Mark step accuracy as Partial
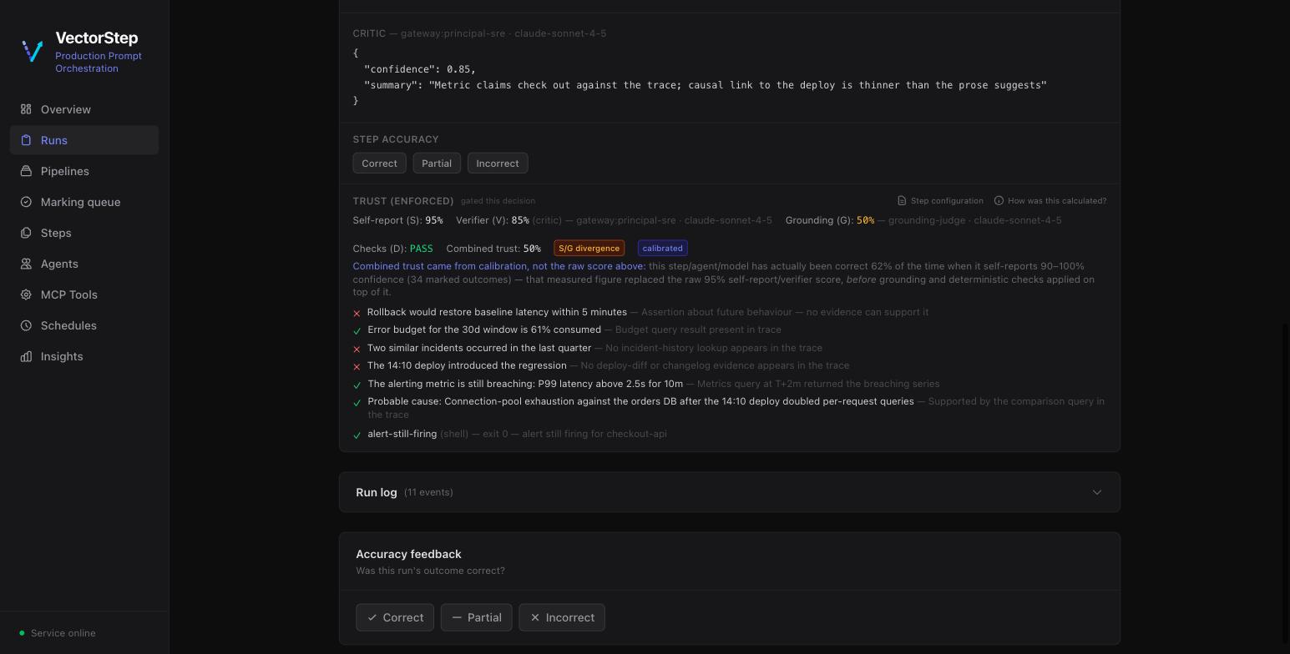Image resolution: width=1290 pixels, height=654 pixels. 437,163
